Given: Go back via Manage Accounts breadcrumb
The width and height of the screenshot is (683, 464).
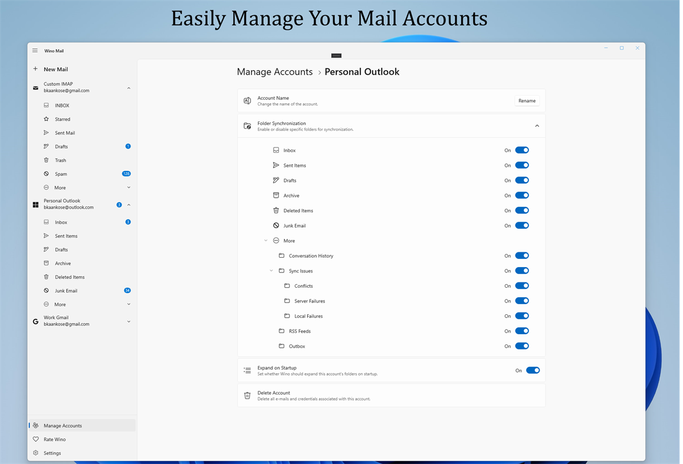Looking at the screenshot, I should [x=274, y=71].
